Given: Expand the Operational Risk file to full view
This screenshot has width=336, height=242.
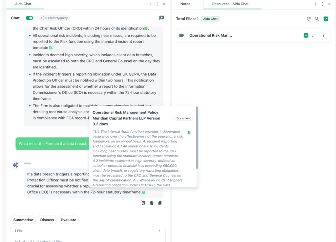Looking at the screenshot, I should pos(314,35).
